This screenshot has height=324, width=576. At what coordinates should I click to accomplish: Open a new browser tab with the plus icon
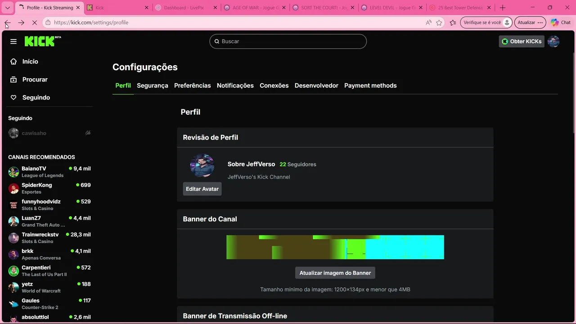[503, 8]
